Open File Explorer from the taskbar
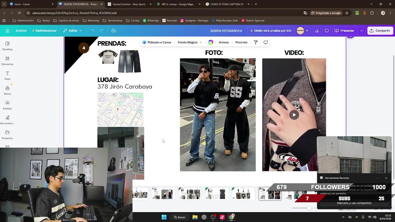Viewport: 395px width, 222px height. [x=195, y=217]
